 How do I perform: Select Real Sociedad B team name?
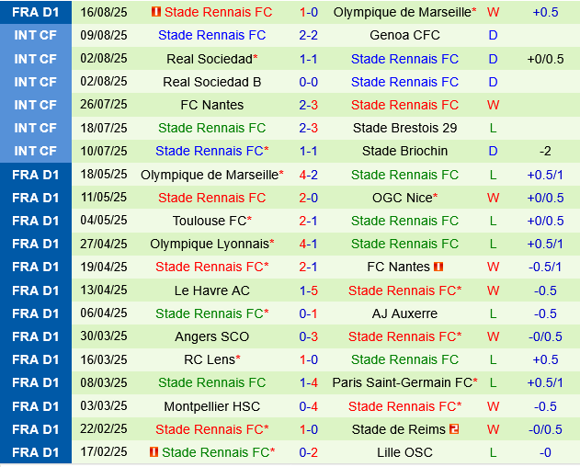pos(211,82)
